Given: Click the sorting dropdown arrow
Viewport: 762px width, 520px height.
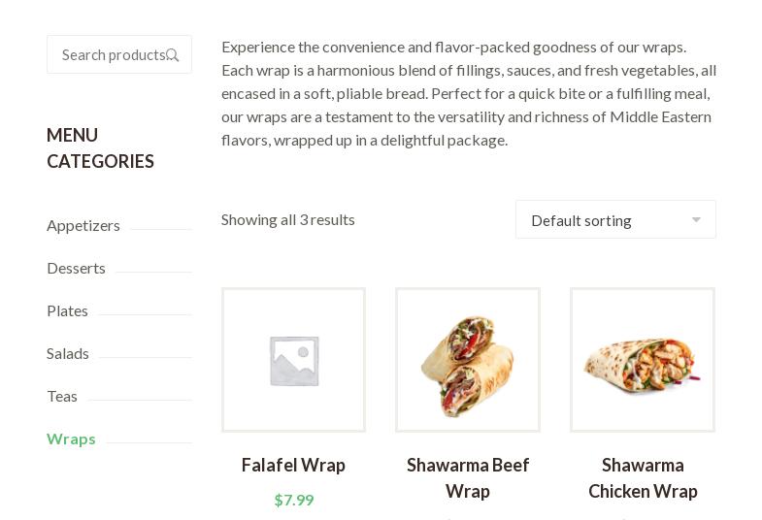Looking at the screenshot, I should click(x=696, y=220).
